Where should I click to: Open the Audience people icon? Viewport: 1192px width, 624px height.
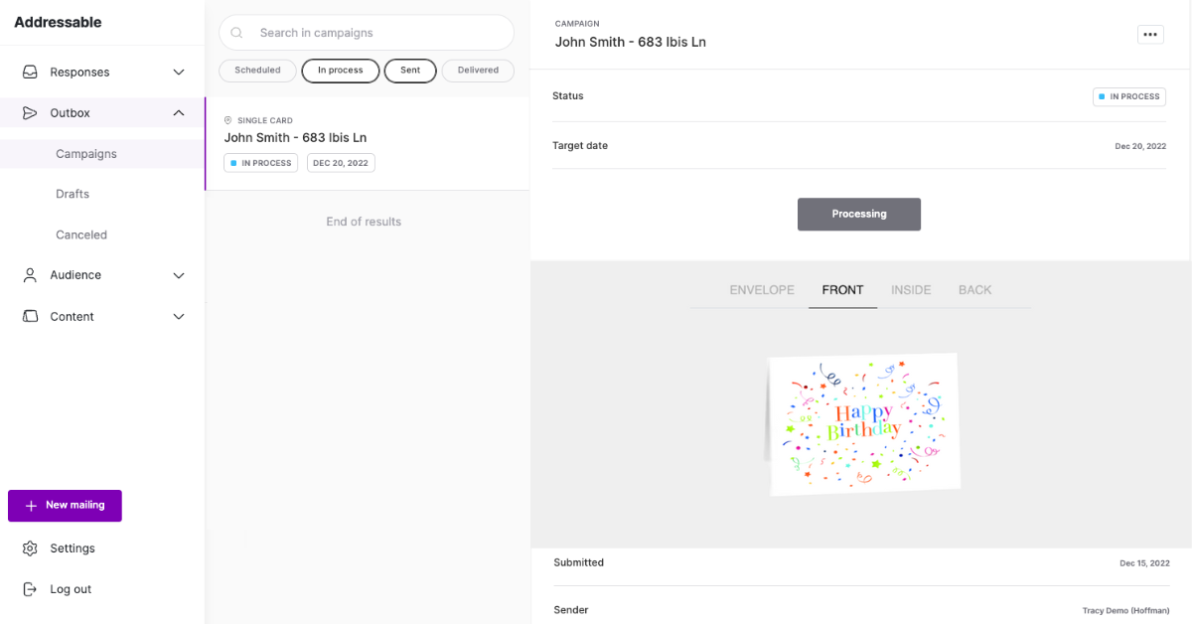click(30, 275)
